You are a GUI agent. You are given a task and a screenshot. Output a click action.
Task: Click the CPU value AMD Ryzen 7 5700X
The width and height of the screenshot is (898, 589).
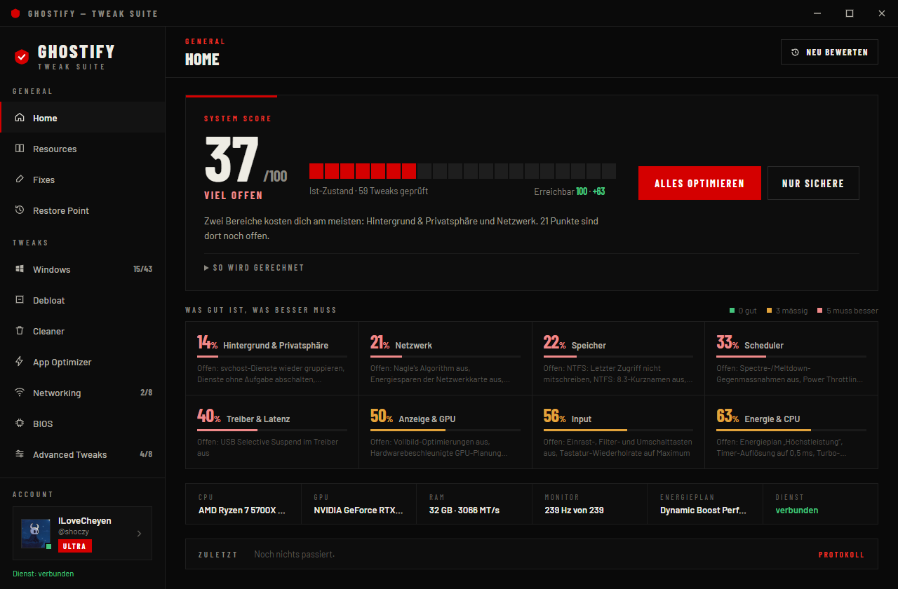click(242, 510)
